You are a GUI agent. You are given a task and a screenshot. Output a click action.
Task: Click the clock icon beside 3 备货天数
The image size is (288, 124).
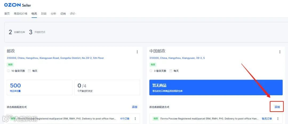click(x=151, y=71)
